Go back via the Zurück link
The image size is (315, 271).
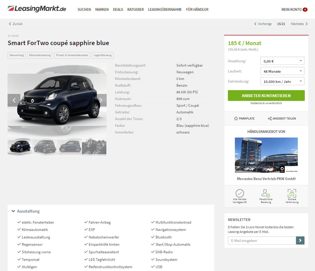click(x=16, y=24)
